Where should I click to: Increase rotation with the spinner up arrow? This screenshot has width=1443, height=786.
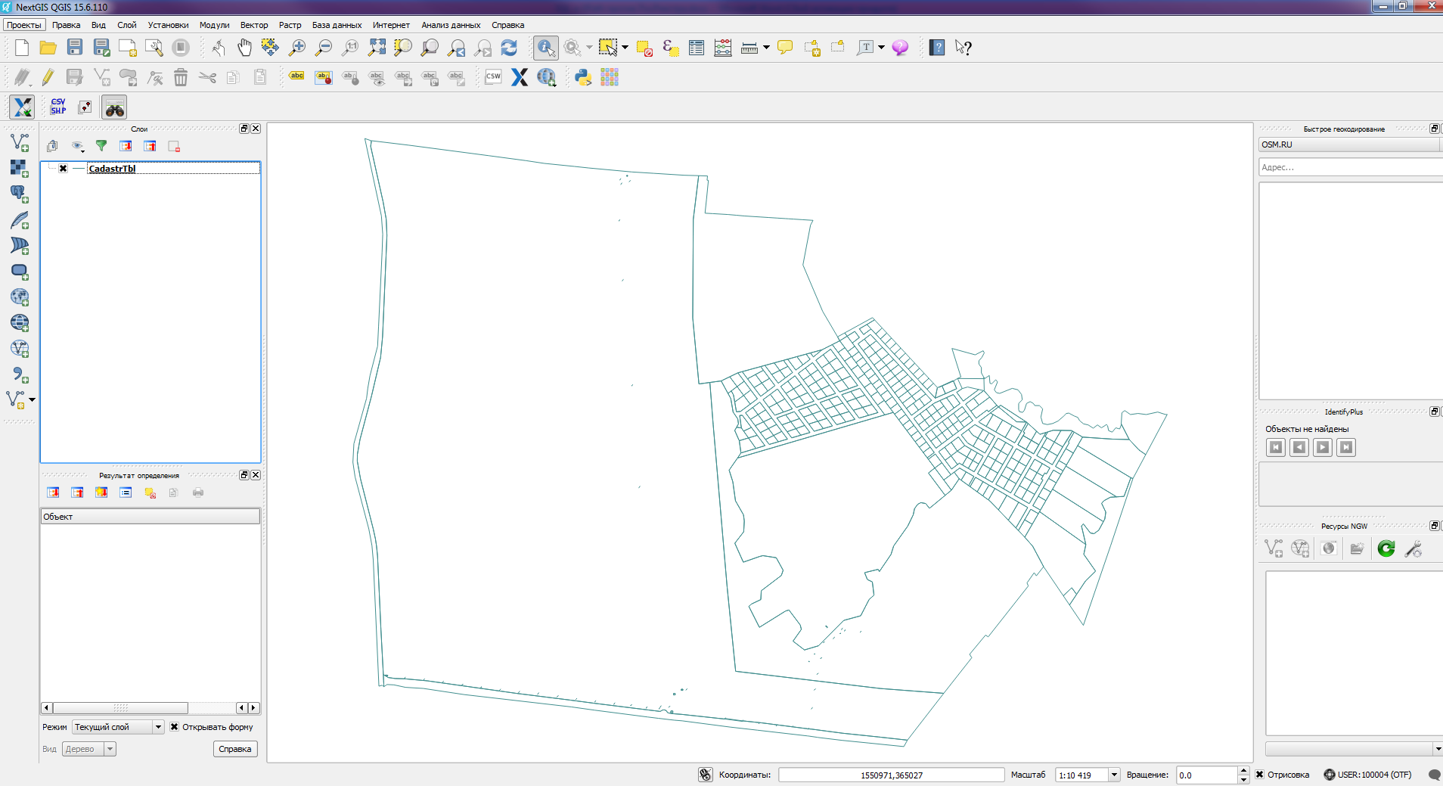coord(1243,771)
